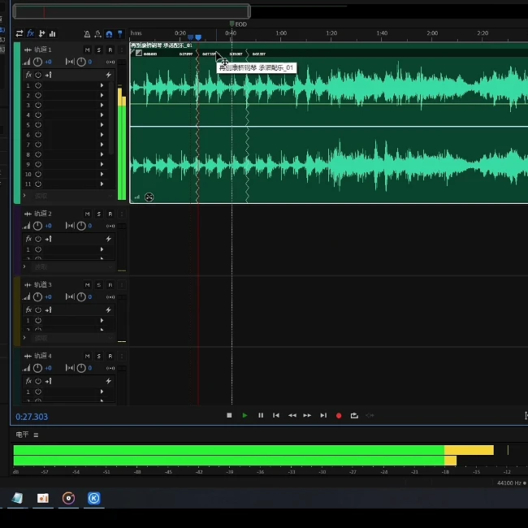The image size is (528, 528).
Task: Open the NetEase Music app in taskbar
Action: coord(69,498)
